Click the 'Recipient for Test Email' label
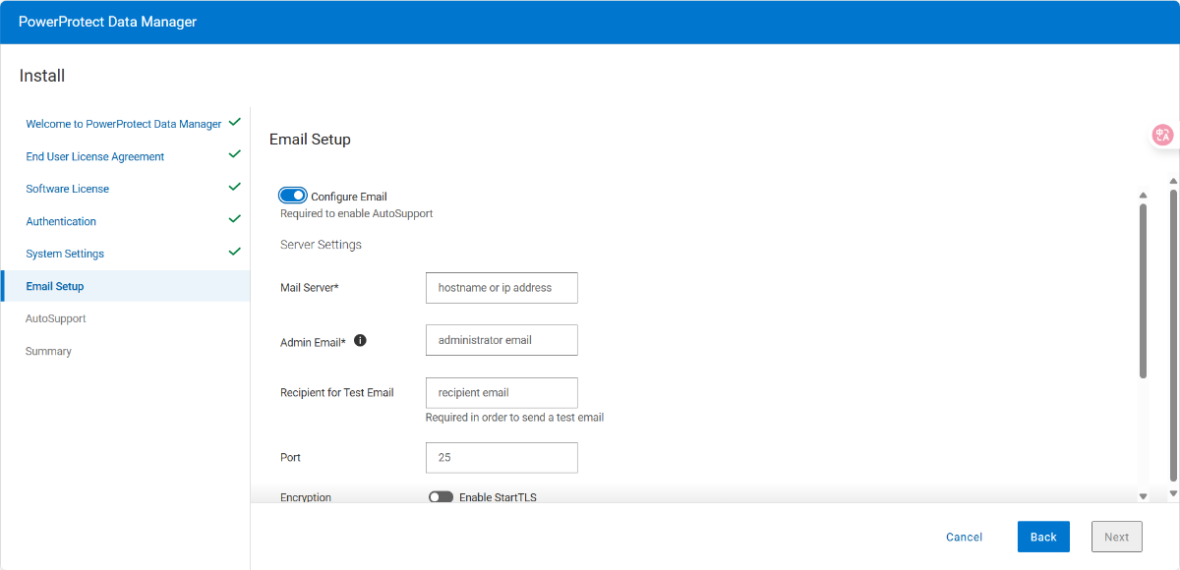The image size is (1180, 570). click(337, 392)
